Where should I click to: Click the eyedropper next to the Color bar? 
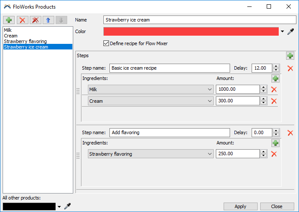[x=290, y=31]
